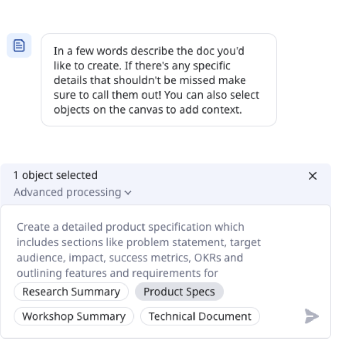337x342 pixels.
Task: Click placeholder line starting "Create a detailed product"
Action: 130,227
